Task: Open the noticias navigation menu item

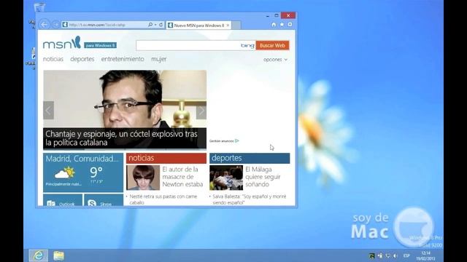Action: [53, 59]
